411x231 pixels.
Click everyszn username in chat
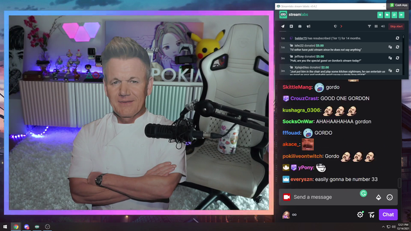pyautogui.click(x=301, y=180)
